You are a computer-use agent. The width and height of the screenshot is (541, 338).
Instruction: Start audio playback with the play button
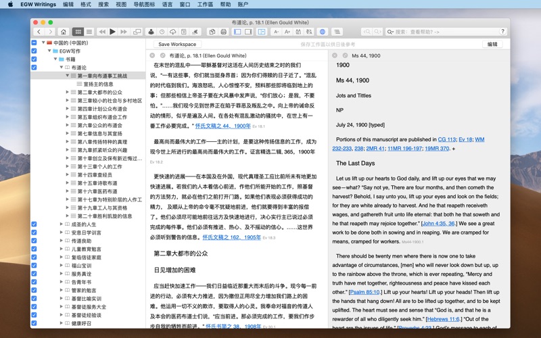[x=112, y=32]
